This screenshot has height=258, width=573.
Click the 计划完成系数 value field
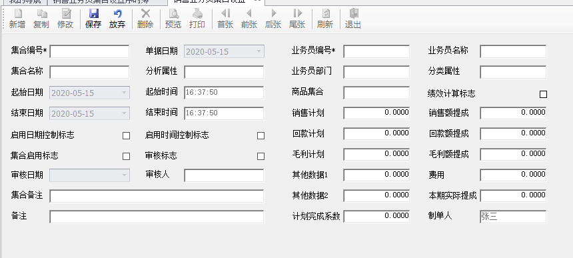click(376, 217)
